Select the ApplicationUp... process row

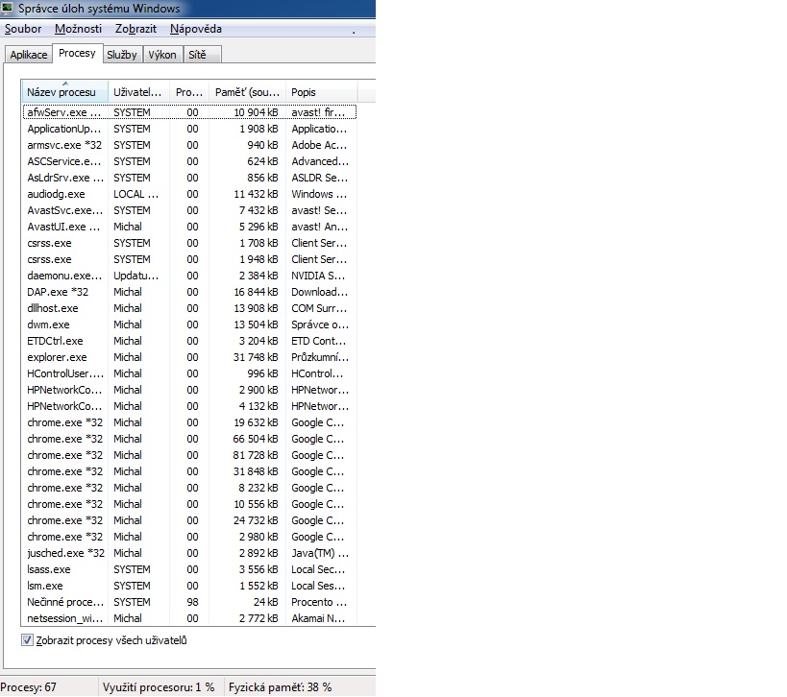click(x=189, y=129)
